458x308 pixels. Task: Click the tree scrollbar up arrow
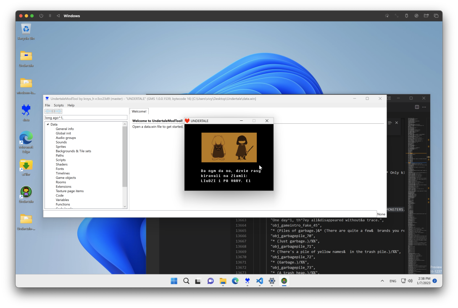(x=125, y=124)
